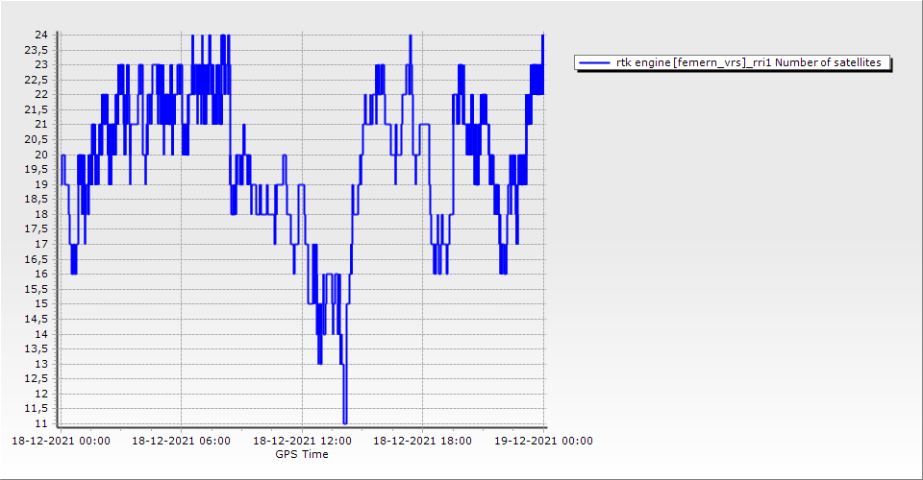Click the GPS Time axis title
Image resolution: width=923 pixels, height=480 pixels.
pyautogui.click(x=302, y=454)
